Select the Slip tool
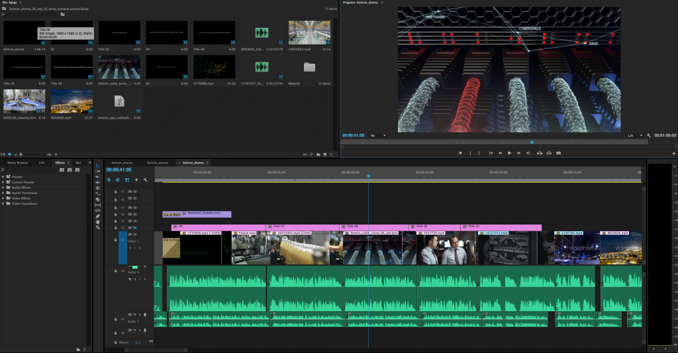 (x=98, y=205)
